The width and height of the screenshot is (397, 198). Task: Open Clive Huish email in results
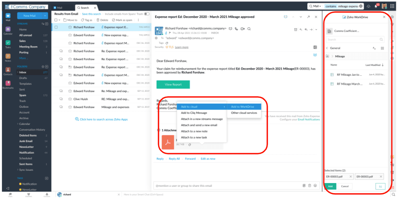click(x=101, y=99)
